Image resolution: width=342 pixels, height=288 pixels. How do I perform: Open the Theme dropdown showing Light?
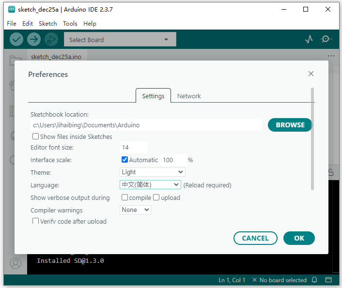[x=153, y=172]
